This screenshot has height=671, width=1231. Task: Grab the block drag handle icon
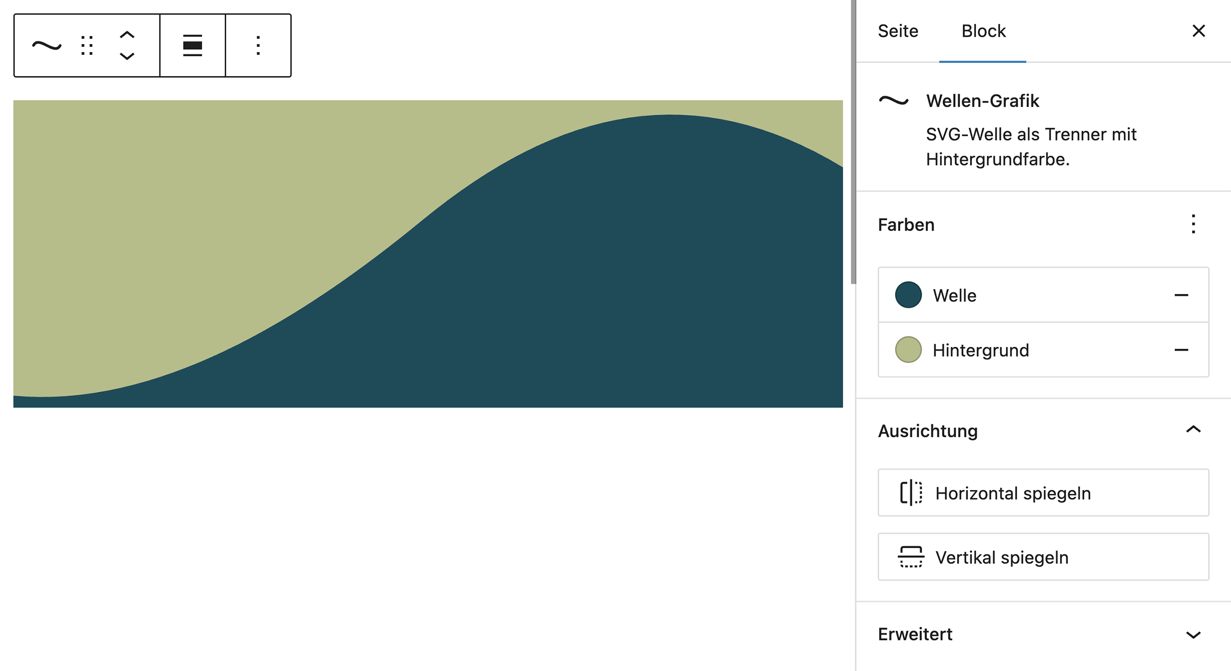(x=87, y=46)
